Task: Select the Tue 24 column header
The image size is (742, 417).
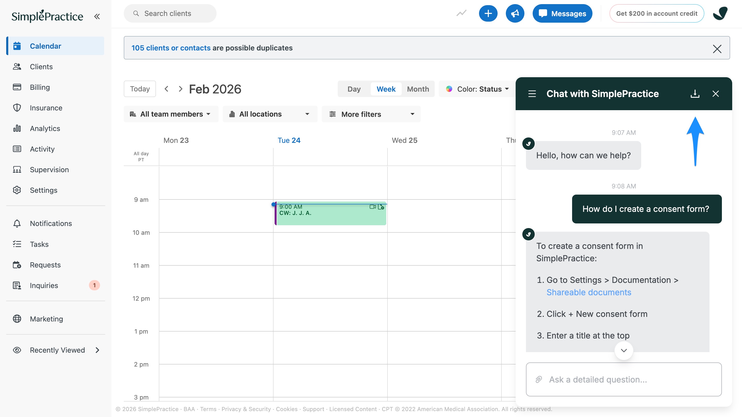Action: pos(289,140)
